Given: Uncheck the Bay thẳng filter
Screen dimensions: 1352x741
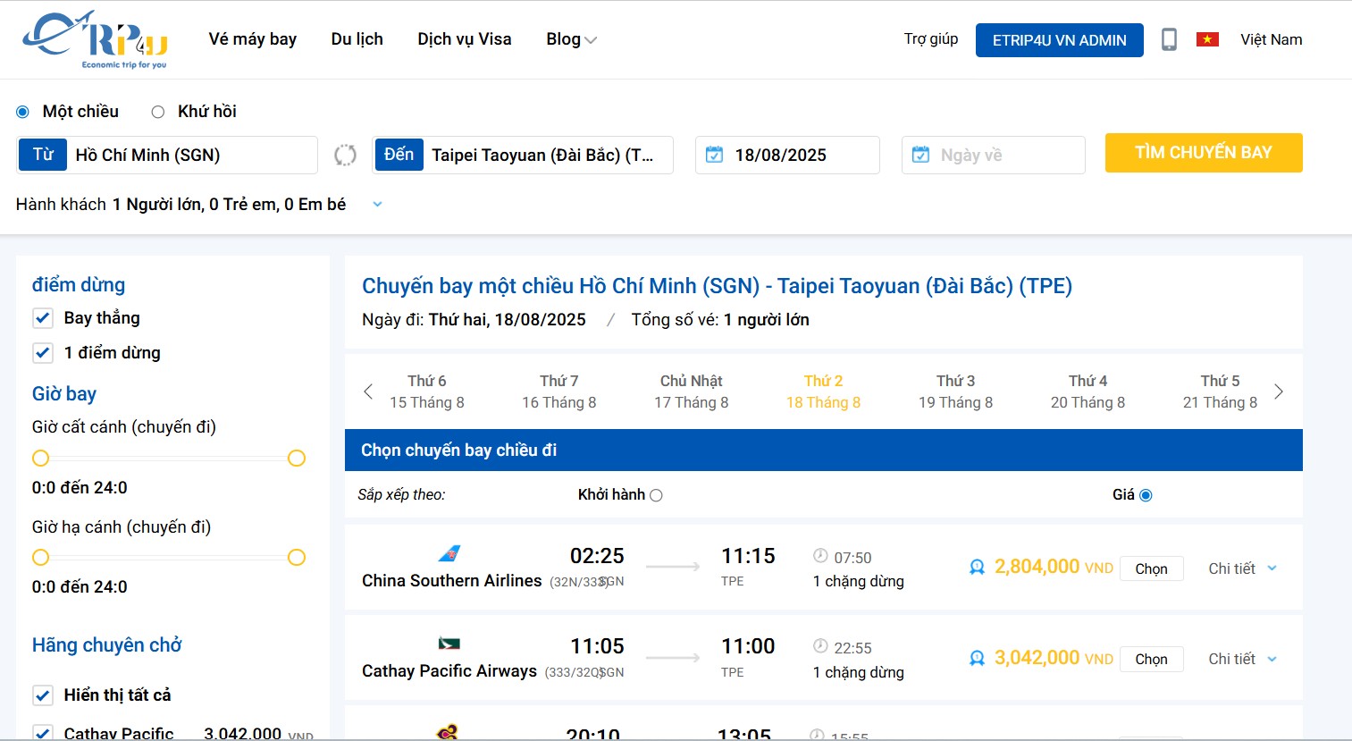Looking at the screenshot, I should coord(42,317).
